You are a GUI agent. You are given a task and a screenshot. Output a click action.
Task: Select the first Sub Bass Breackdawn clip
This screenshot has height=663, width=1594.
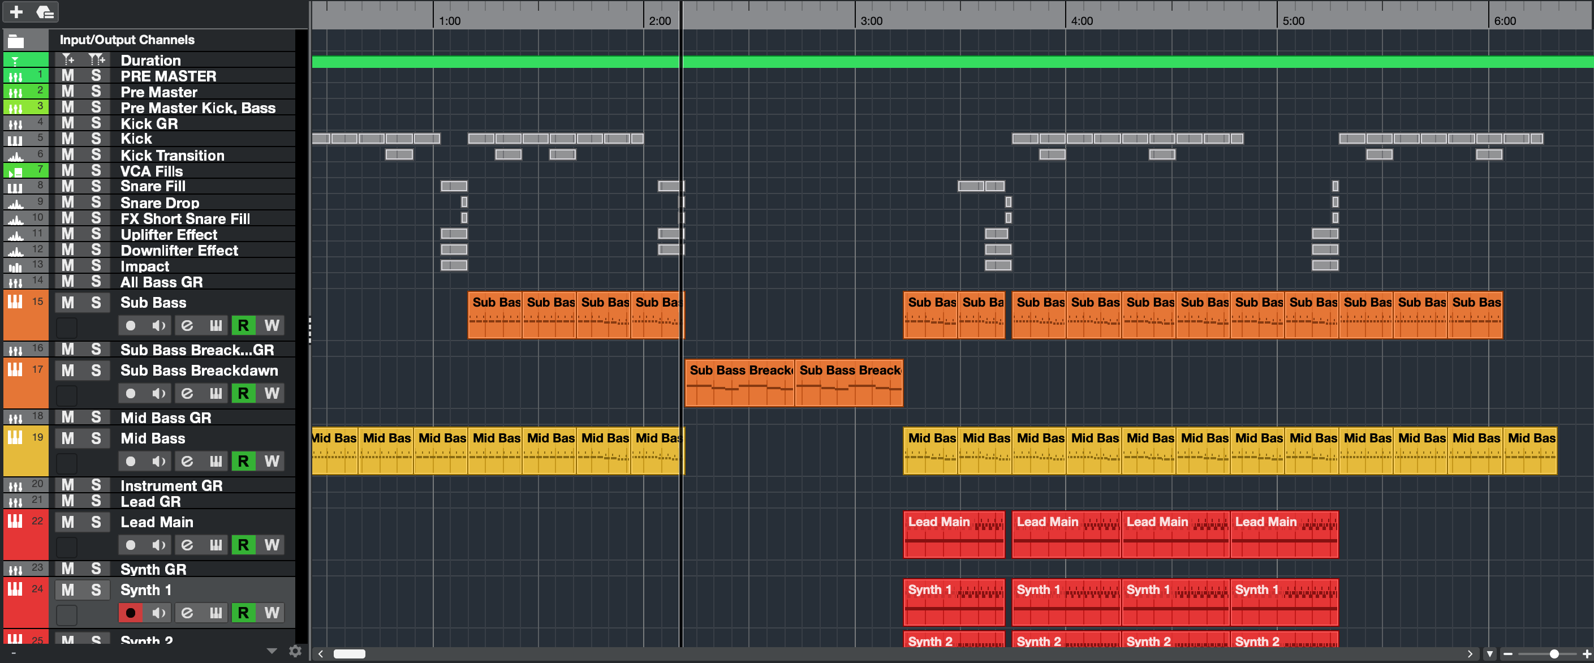[739, 384]
